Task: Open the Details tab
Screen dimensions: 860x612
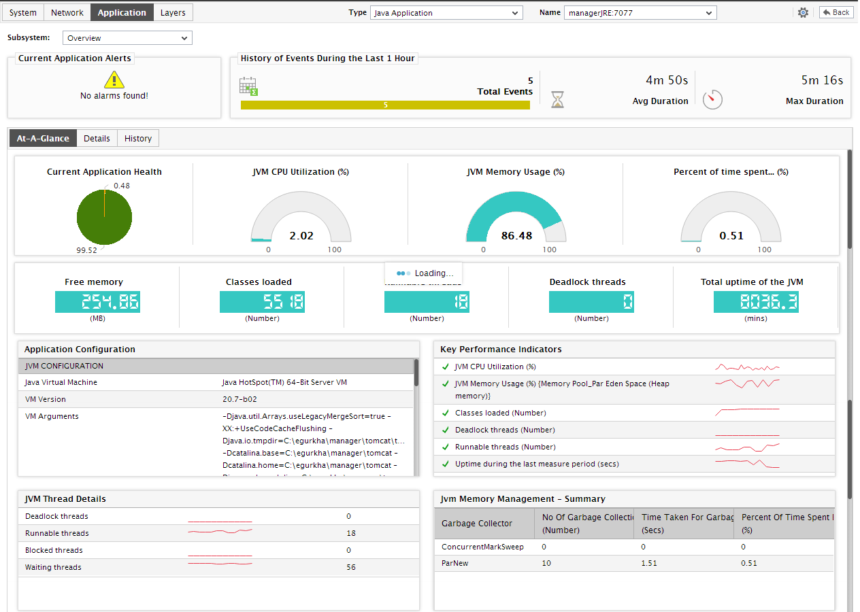Action: coord(97,138)
